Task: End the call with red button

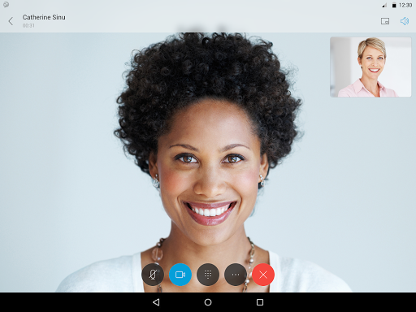Action: click(x=263, y=275)
